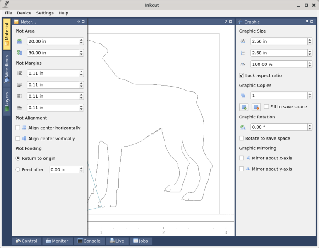The width and height of the screenshot is (319, 248).
Task: Pin the Material dock panel
Action: click(79, 22)
